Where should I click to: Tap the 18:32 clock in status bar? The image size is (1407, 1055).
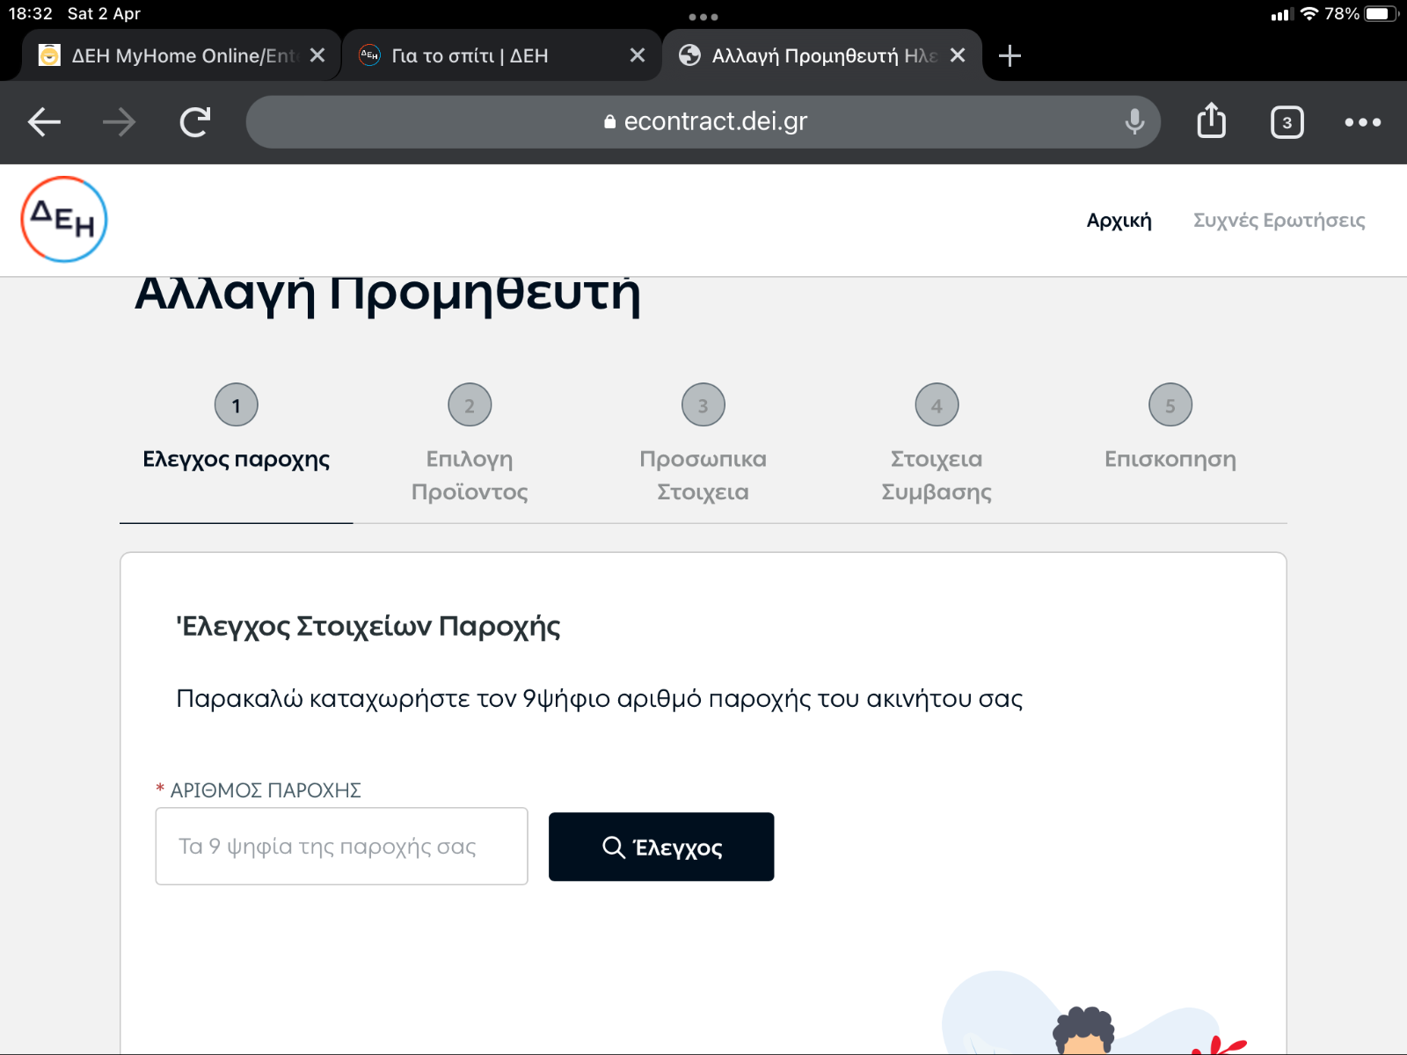[x=31, y=14]
